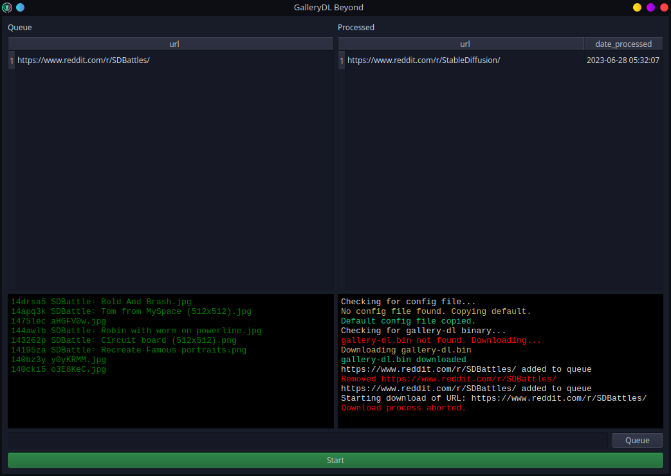Click the 'Processed' panel label

(356, 28)
